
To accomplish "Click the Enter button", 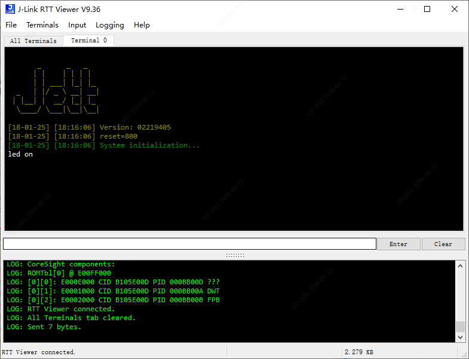I will tap(399, 244).
